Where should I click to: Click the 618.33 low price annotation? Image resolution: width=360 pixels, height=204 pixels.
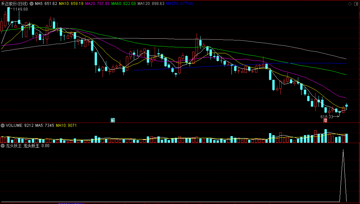(327, 117)
